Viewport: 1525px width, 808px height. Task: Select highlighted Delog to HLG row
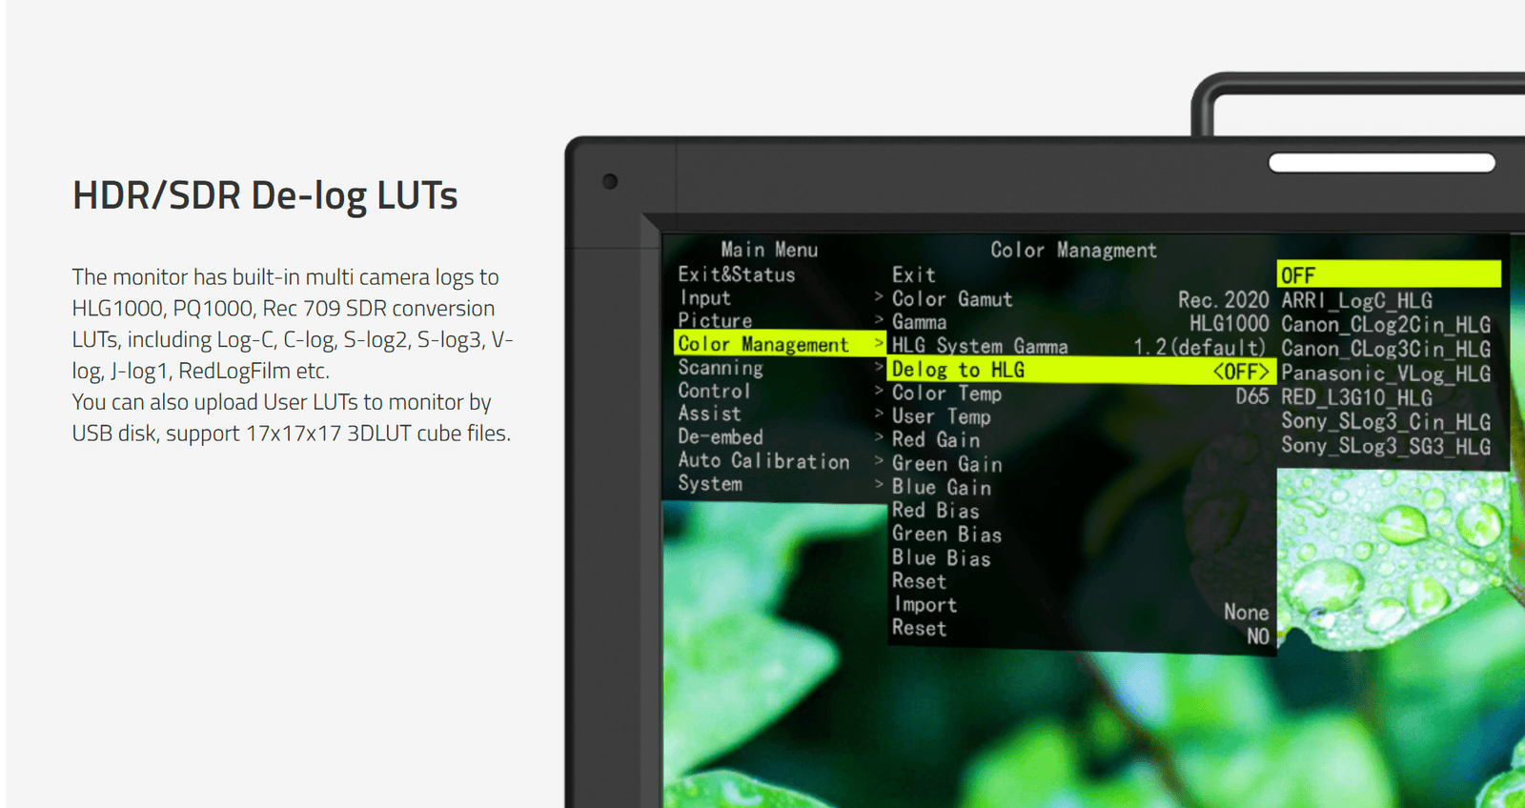1081,370
